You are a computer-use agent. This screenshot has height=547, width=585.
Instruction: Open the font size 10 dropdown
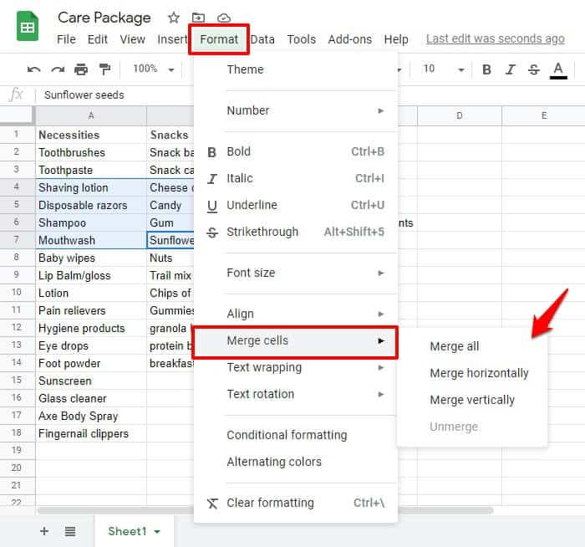point(443,69)
